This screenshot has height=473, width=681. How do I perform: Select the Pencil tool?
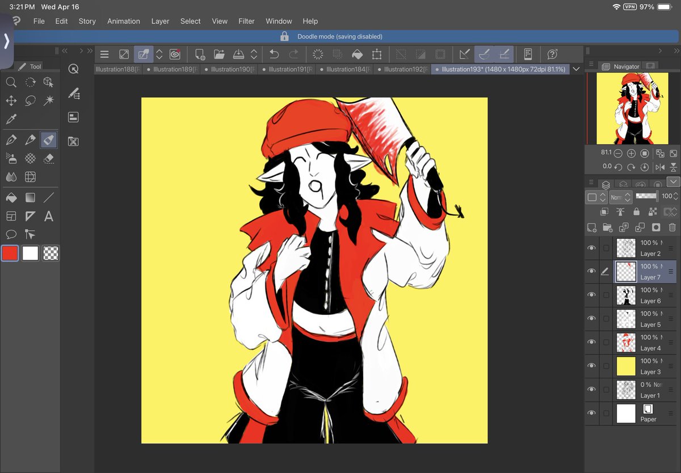[30, 140]
